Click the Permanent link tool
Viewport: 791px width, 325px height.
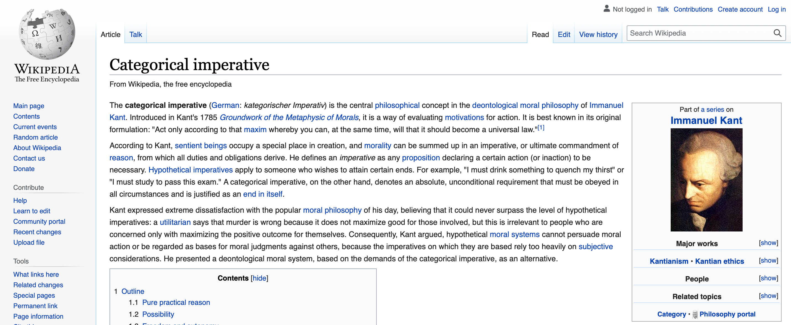click(x=35, y=306)
